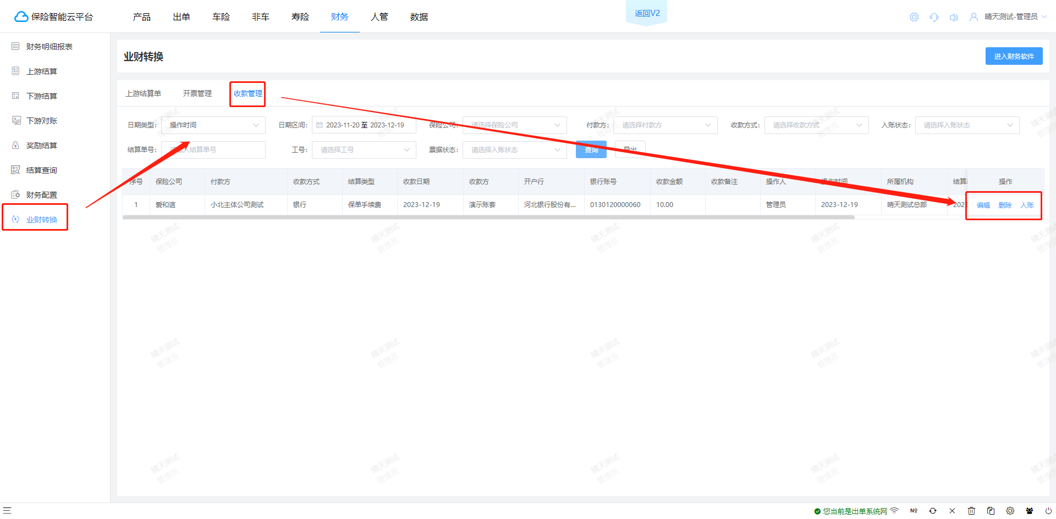Click the calendar icon in date range field
Viewport: 1056px width, 519px height.
pos(320,125)
